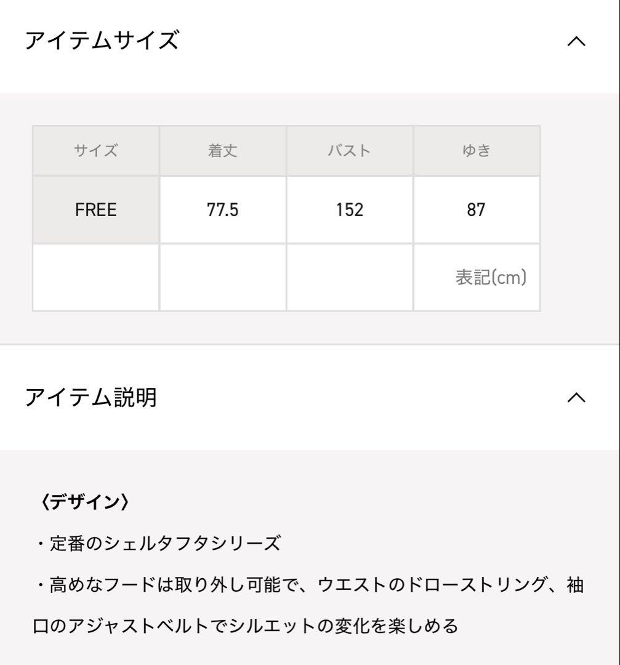The image size is (620, 665).
Task: Click the 77.5 length value cell
Action: pos(222,210)
